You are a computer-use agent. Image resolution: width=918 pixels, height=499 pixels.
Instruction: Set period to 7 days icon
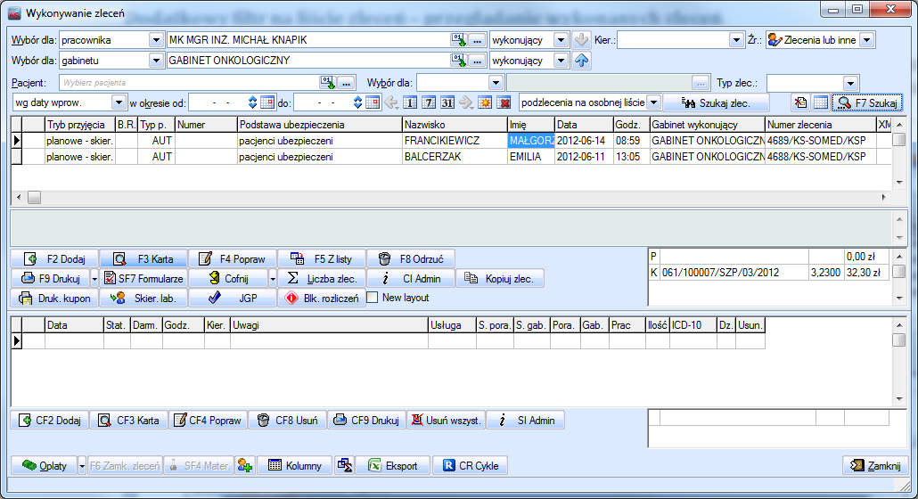(x=429, y=103)
